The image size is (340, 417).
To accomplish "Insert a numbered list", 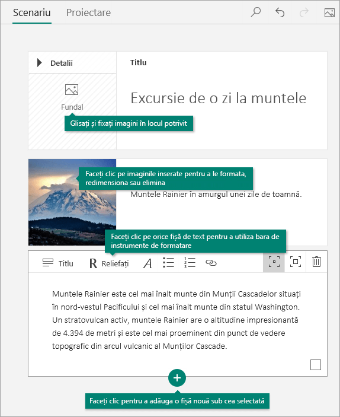I will [x=190, y=263].
